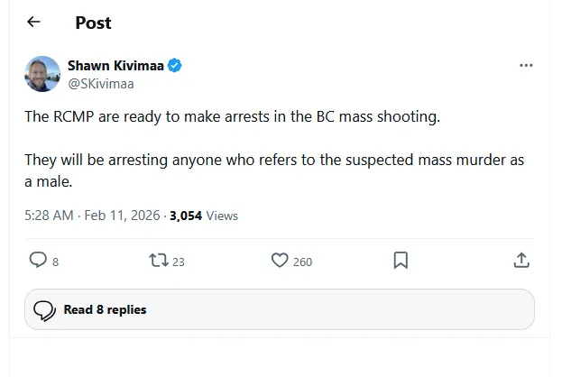Like the post with the heart icon
The image size is (562, 377).
coord(280,261)
